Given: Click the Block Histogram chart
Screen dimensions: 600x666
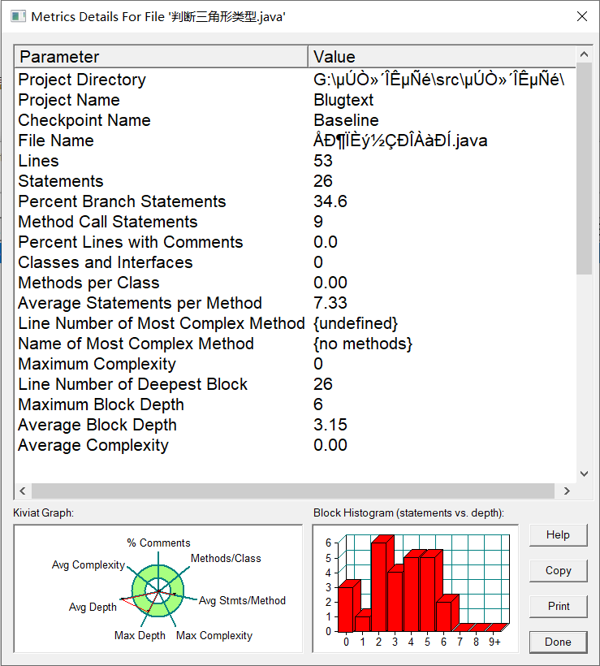Looking at the screenshot, I should (x=415, y=589).
